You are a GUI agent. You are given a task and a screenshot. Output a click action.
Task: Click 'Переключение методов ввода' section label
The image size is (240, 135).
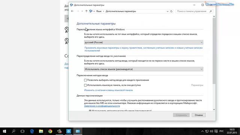pyautogui.click(x=92, y=75)
